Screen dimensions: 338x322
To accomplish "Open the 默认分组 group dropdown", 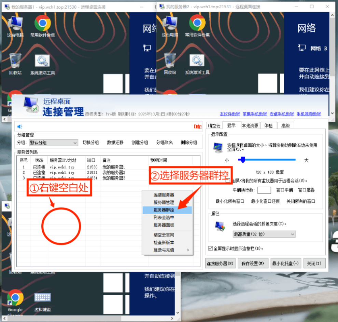I will tap(53, 143).
